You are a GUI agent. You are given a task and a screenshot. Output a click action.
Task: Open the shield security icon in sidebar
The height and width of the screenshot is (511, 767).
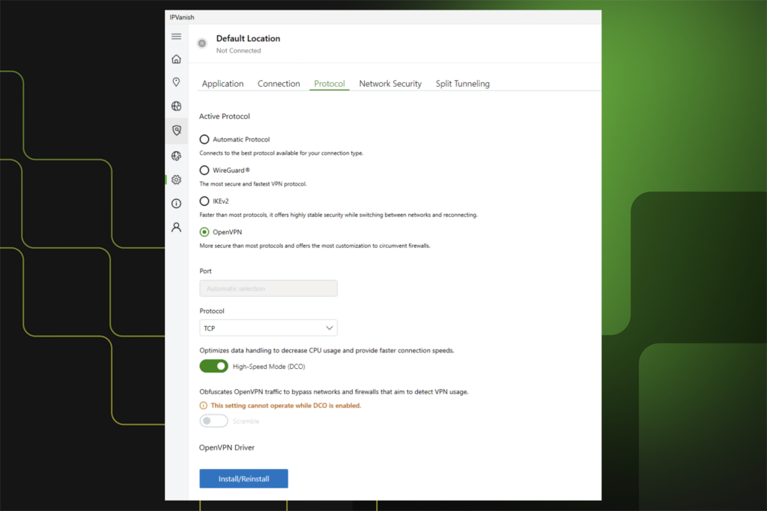tap(177, 130)
